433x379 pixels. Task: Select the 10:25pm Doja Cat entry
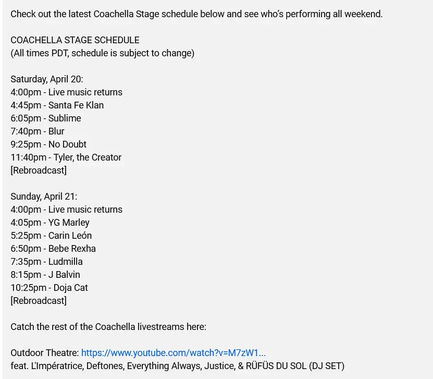(50, 288)
